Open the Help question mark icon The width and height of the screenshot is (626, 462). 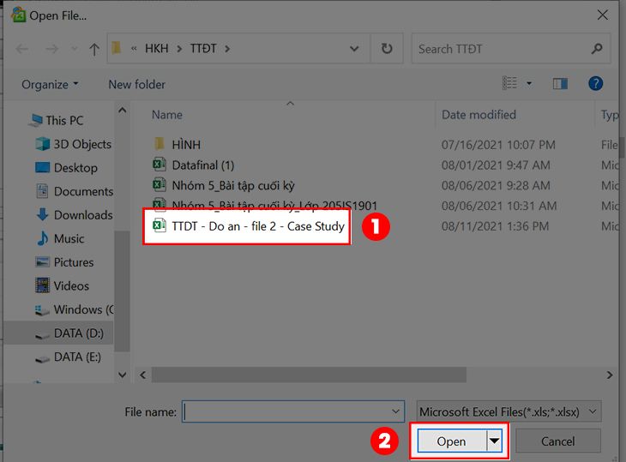tap(595, 83)
